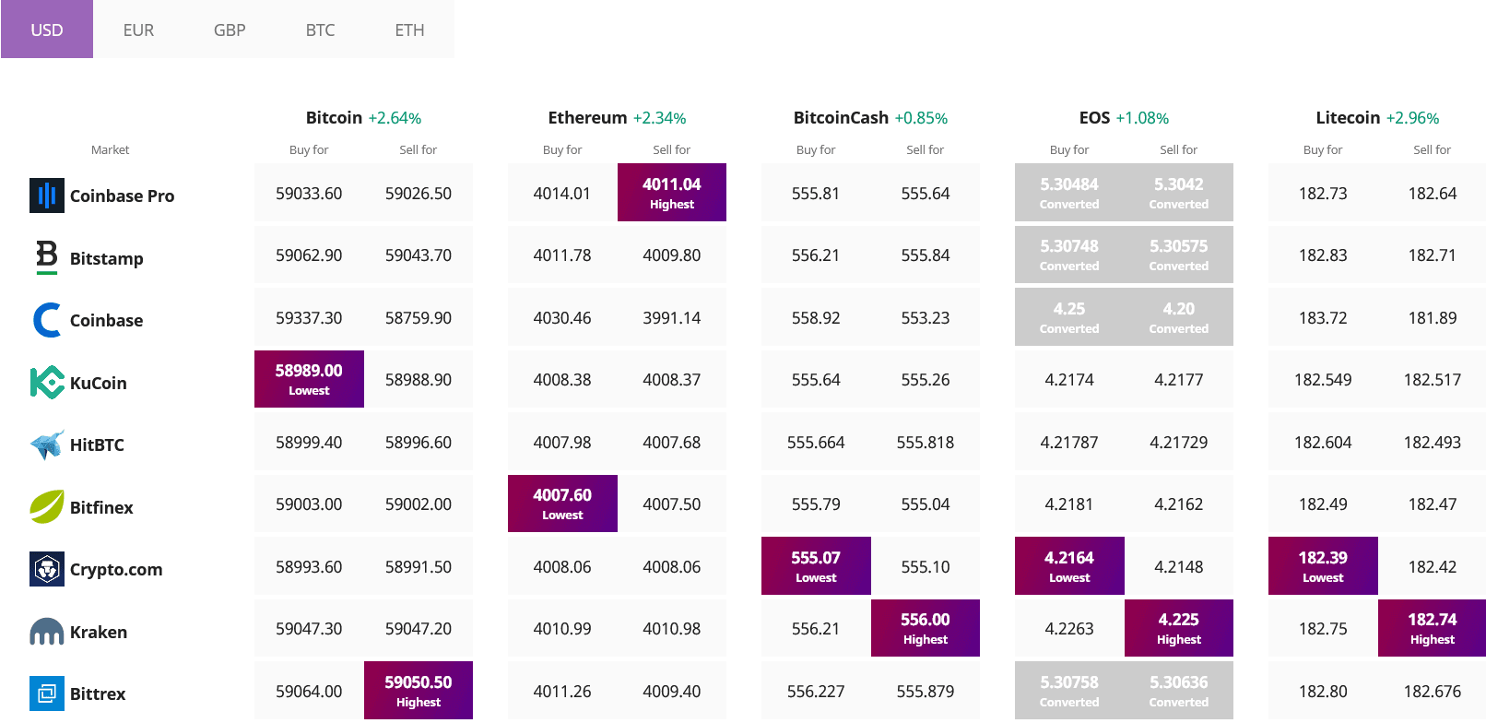Screen dimensions: 1486x723
Task: Click Kraken's highest Litecoin sell 182.74
Action: 1433,628
